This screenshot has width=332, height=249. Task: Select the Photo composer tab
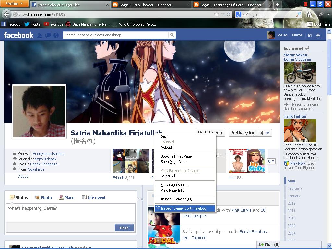pyautogui.click(x=43, y=197)
